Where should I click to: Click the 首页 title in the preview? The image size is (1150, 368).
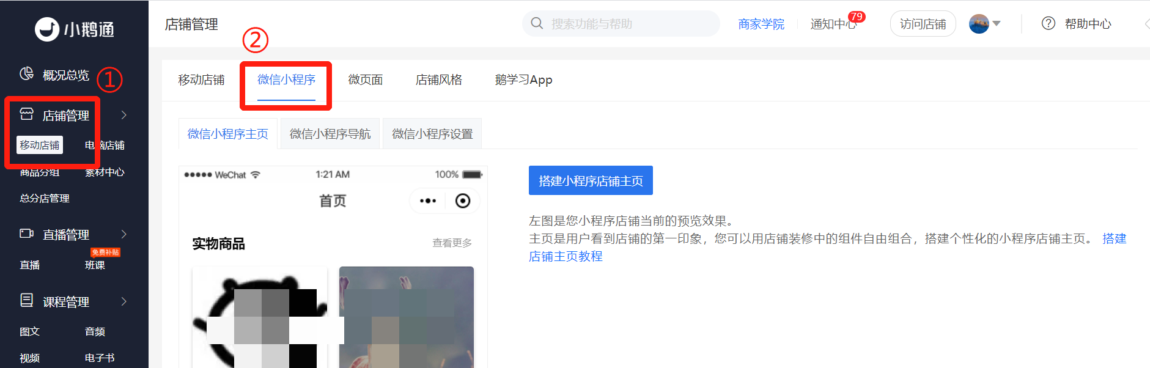333,201
